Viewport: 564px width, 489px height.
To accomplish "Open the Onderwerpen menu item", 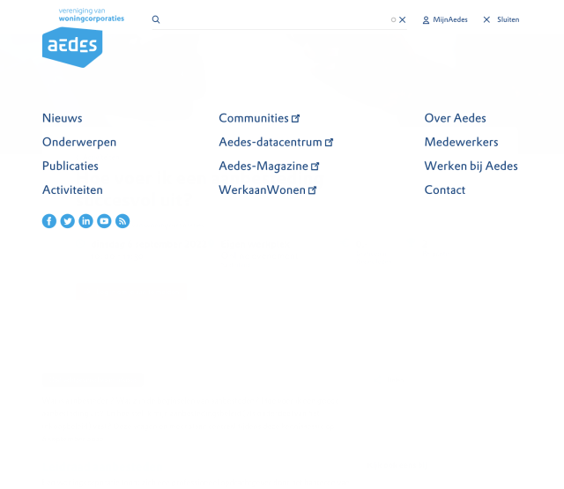I will pyautogui.click(x=79, y=142).
